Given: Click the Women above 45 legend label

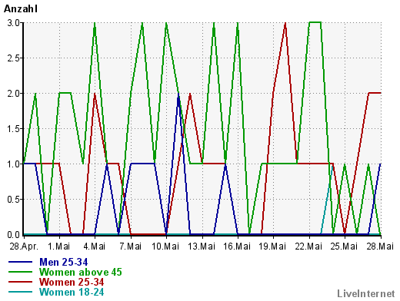Looking at the screenshot, I should 81,272.
